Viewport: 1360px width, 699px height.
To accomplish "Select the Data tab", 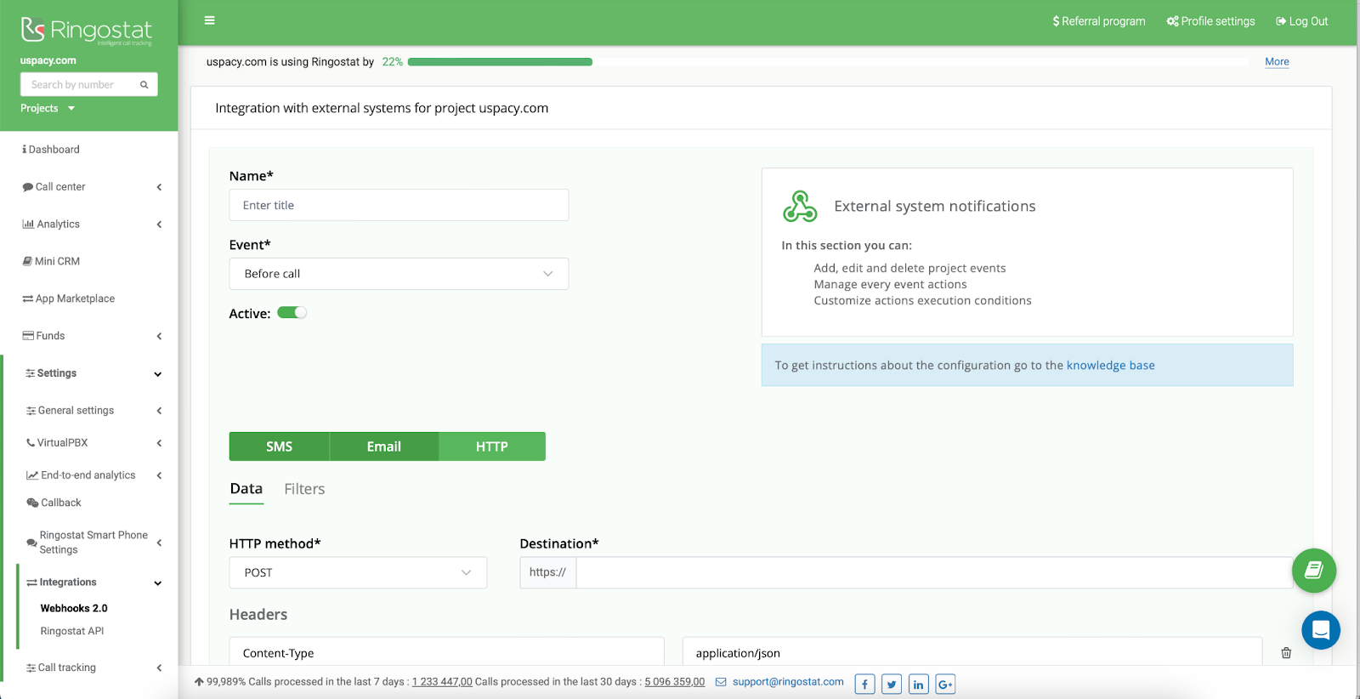I will pos(246,489).
